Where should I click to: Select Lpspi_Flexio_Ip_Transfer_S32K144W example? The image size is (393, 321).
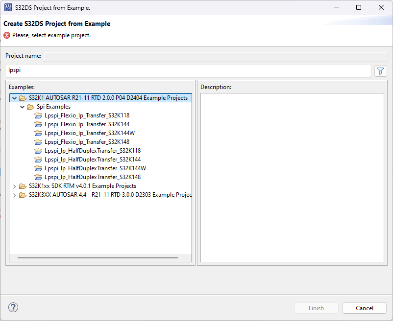pyautogui.click(x=90, y=133)
